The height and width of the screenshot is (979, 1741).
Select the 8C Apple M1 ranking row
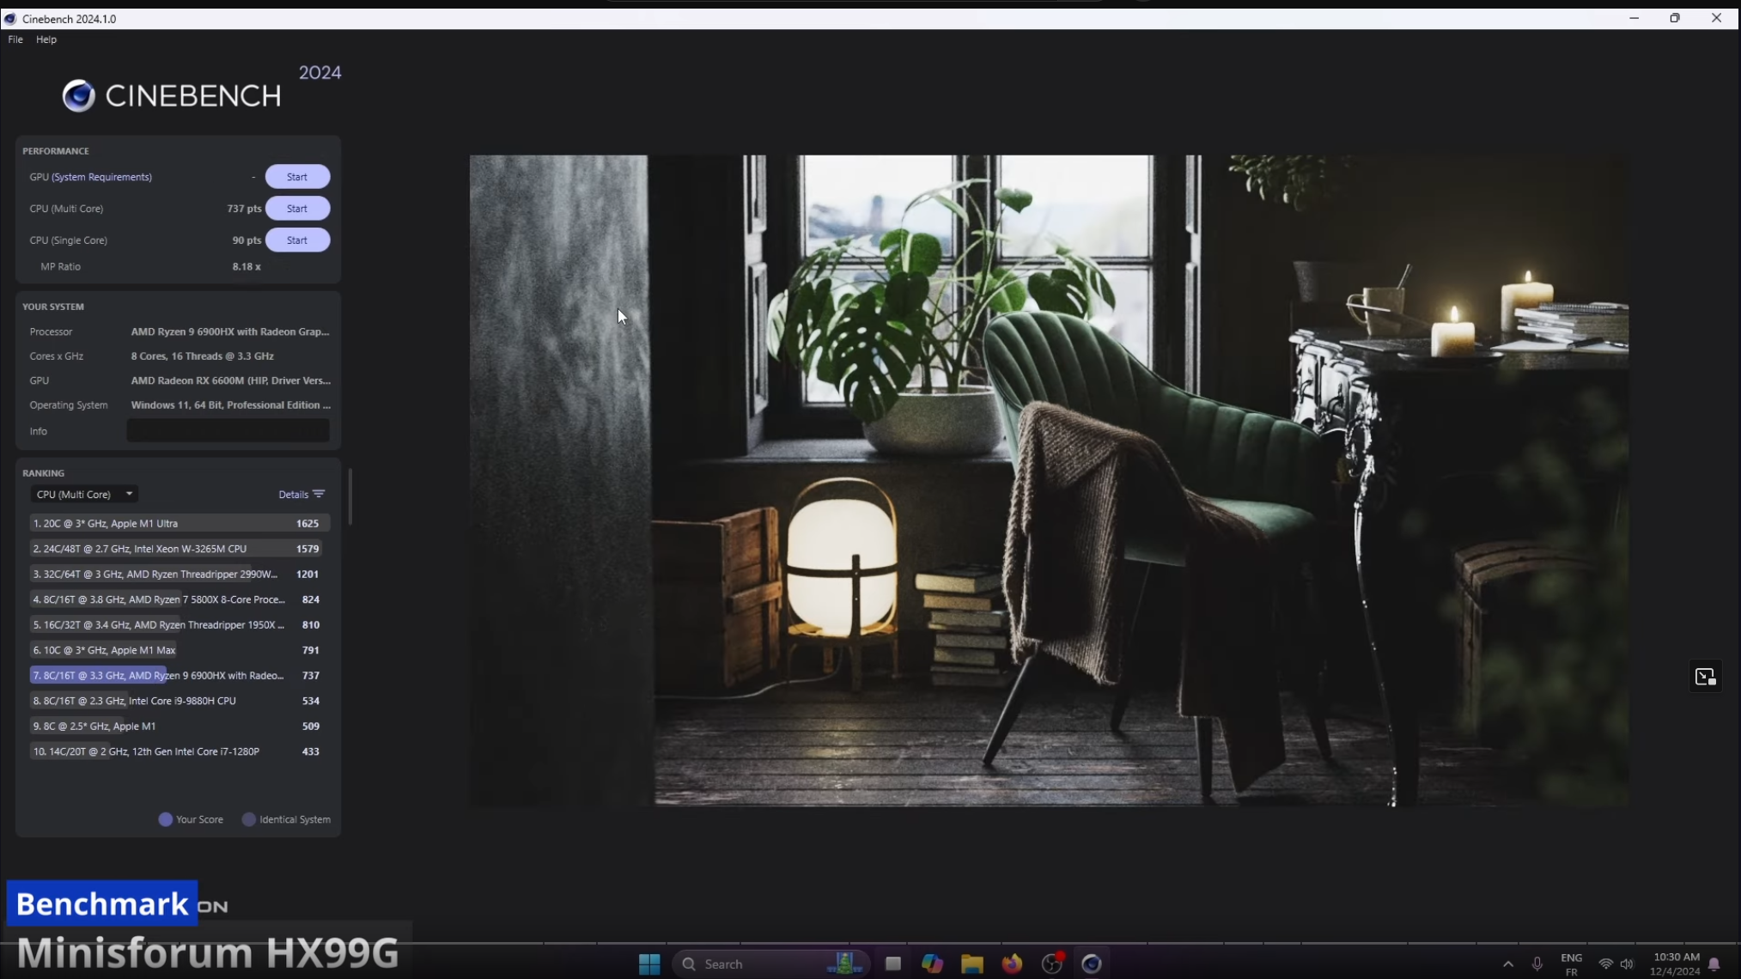180,727
